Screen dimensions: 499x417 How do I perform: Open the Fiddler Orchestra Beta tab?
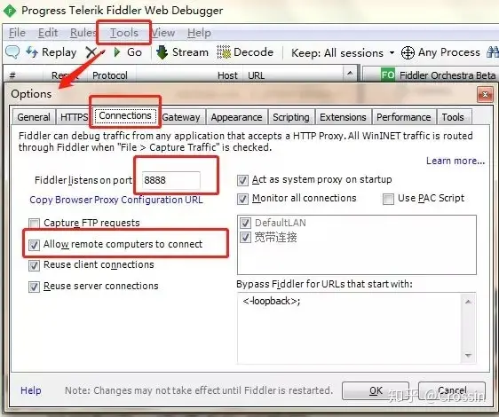coord(438,75)
